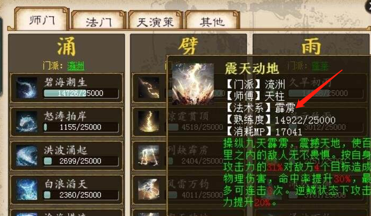The image size is (371, 216).
Task: Click the 白浪滔天 progress bar 2360/25000
Action: coord(81,195)
